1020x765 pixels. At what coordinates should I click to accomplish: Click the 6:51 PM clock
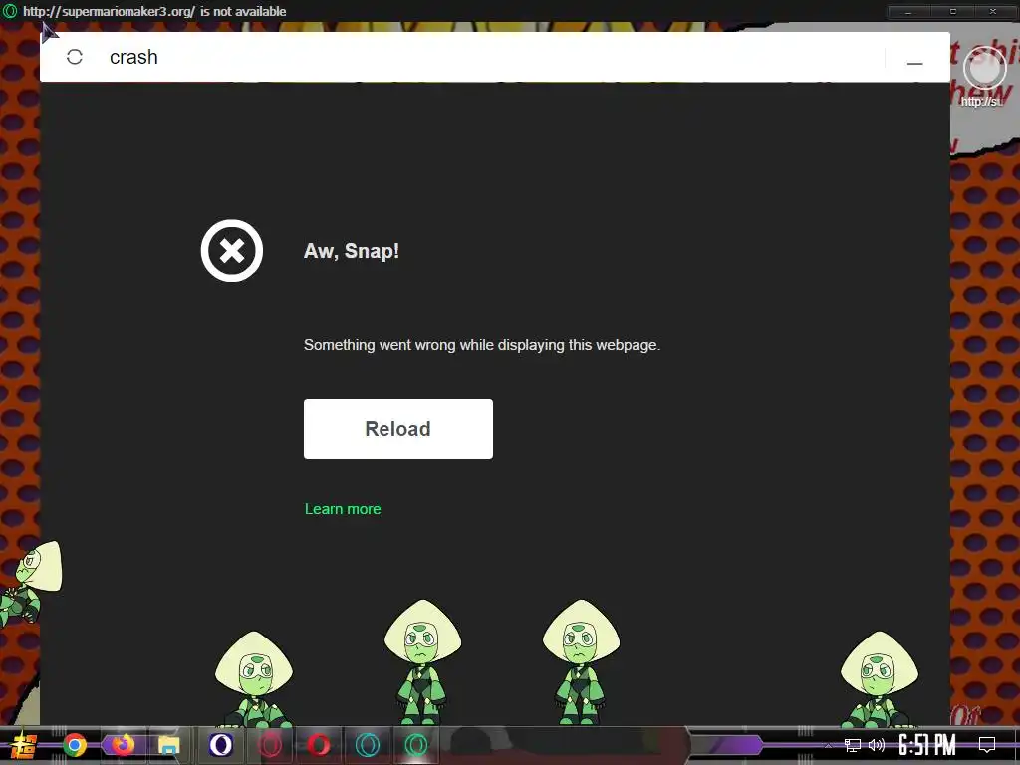[x=927, y=745]
